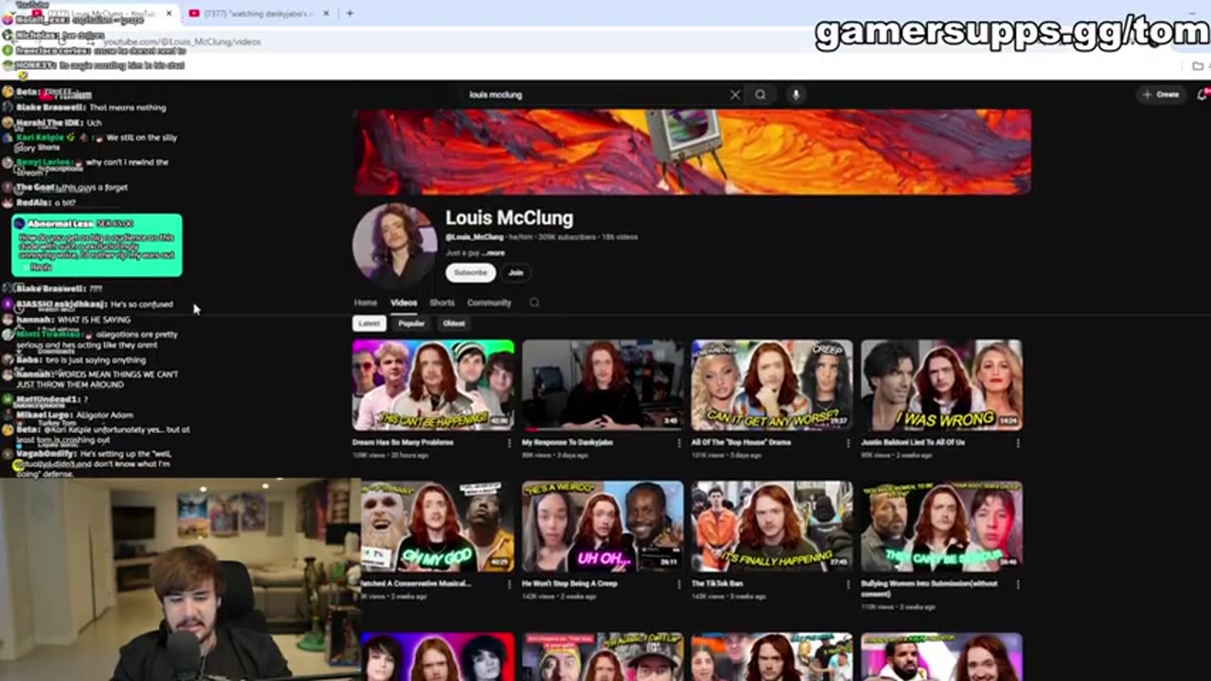Click Mikael Lugo's Alligator Adam chat message
The width and height of the screenshot is (1211, 681).
coord(68,415)
